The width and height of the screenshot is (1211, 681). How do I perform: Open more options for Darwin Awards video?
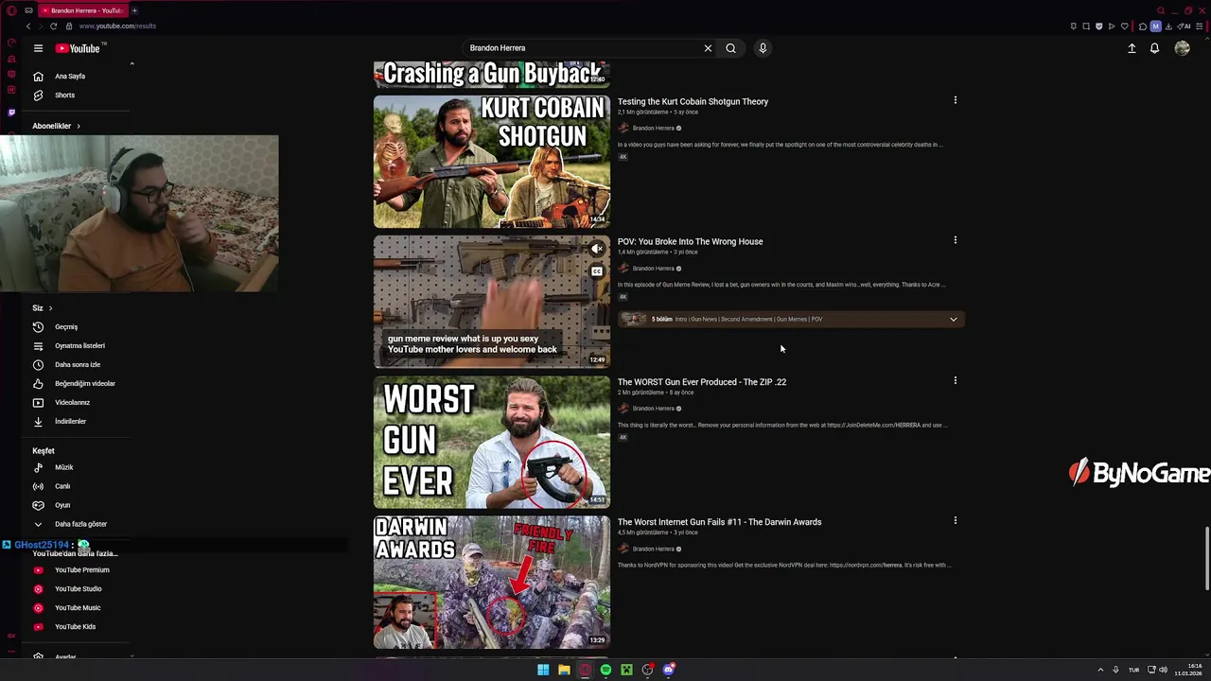[x=955, y=520]
